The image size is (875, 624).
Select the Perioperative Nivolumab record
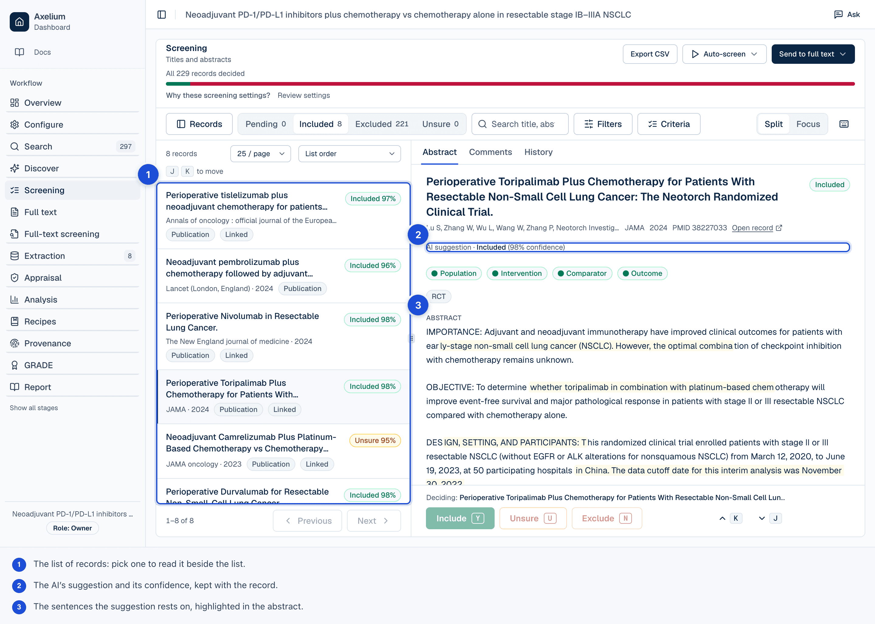coord(283,337)
